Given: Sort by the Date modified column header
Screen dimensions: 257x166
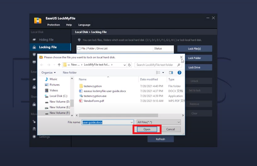Looking at the screenshot, I should (149, 79).
